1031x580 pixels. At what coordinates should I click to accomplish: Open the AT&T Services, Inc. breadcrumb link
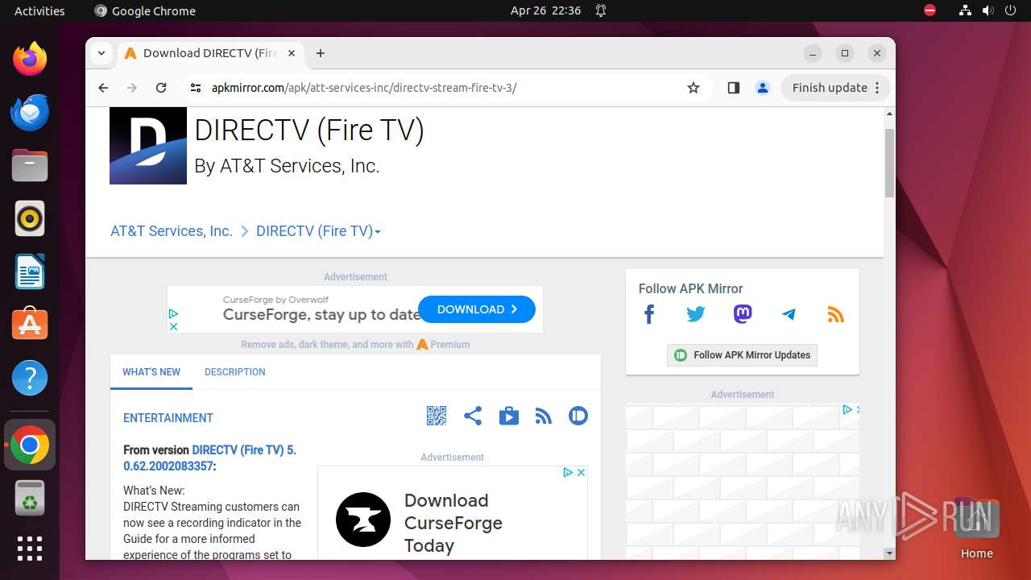pos(172,231)
